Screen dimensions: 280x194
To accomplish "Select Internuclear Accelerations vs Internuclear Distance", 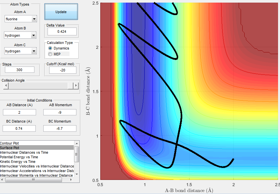I will click(x=37, y=171).
